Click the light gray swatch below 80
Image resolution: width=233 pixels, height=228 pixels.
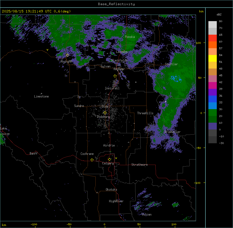[x=212, y=25]
